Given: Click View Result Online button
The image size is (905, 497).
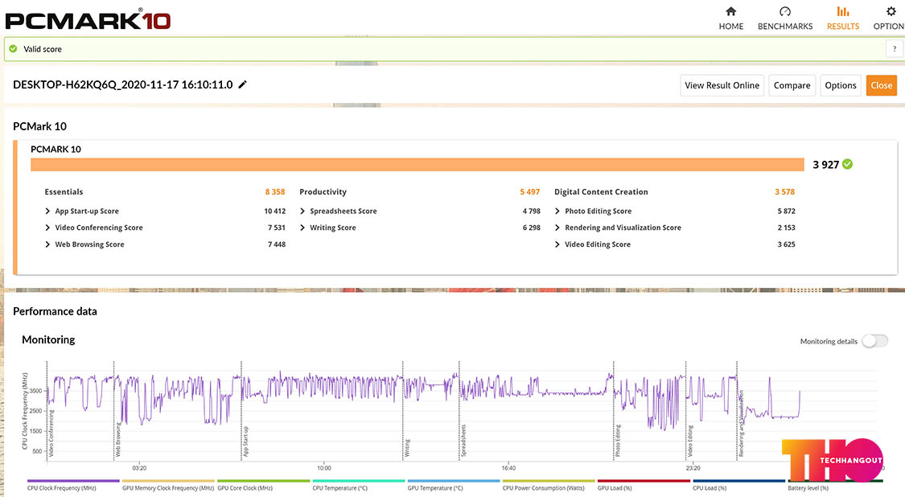Looking at the screenshot, I should (722, 85).
